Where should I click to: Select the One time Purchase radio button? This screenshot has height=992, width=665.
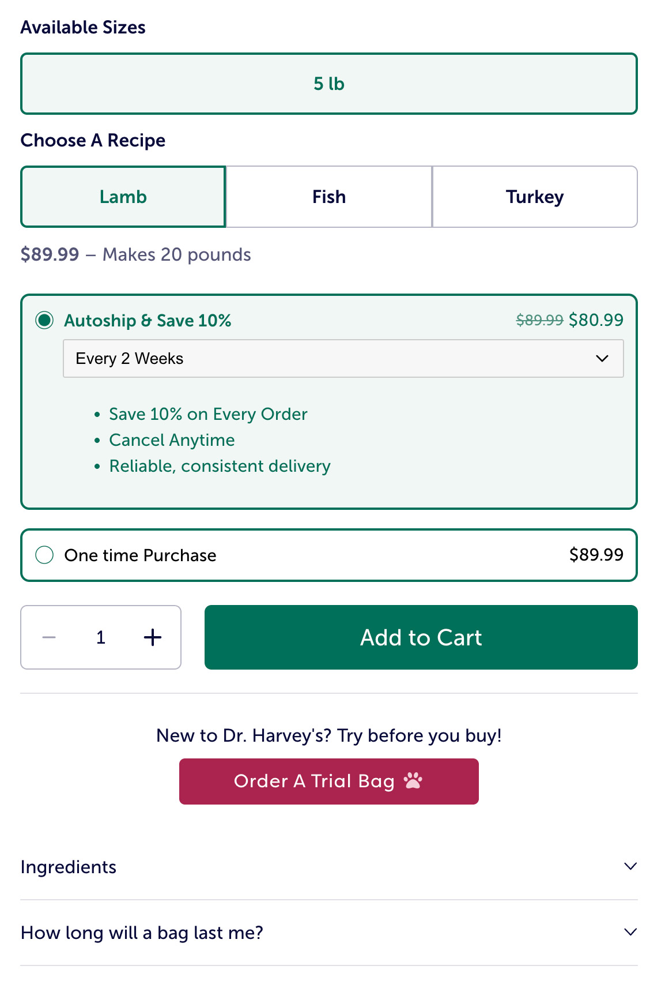44,555
